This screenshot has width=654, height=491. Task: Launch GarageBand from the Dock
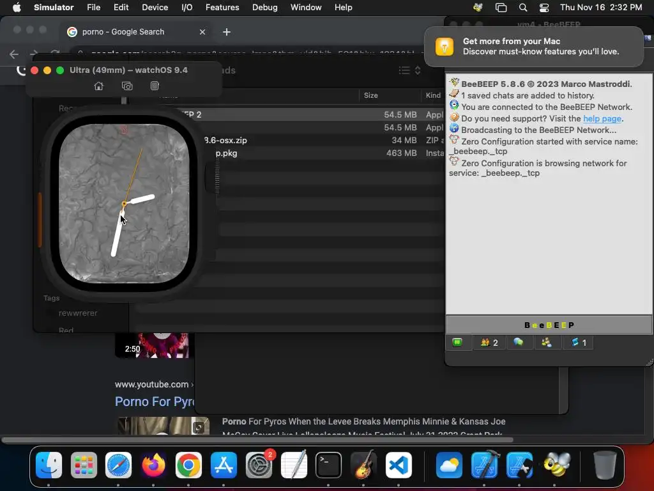pyautogui.click(x=363, y=465)
